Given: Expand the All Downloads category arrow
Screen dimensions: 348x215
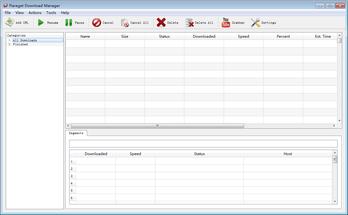Looking at the screenshot, I should click(9, 40).
